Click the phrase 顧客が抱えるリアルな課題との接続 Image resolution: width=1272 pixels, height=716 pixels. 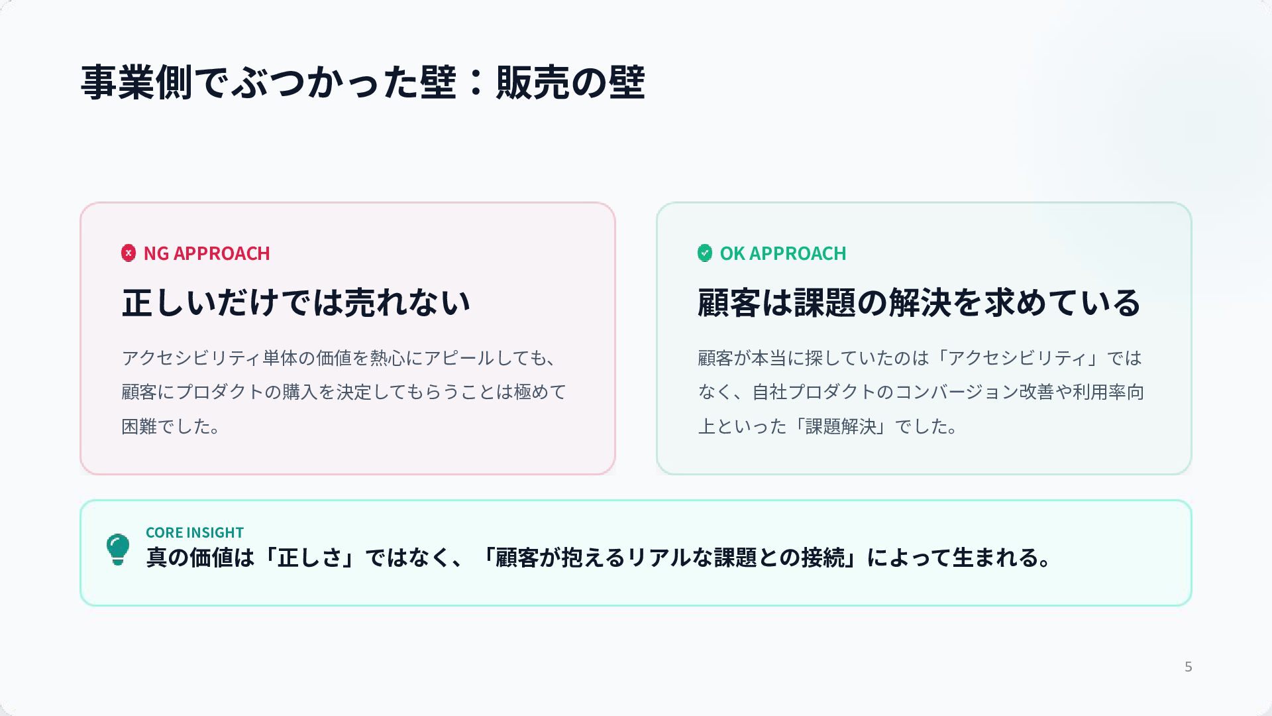pyautogui.click(x=670, y=558)
